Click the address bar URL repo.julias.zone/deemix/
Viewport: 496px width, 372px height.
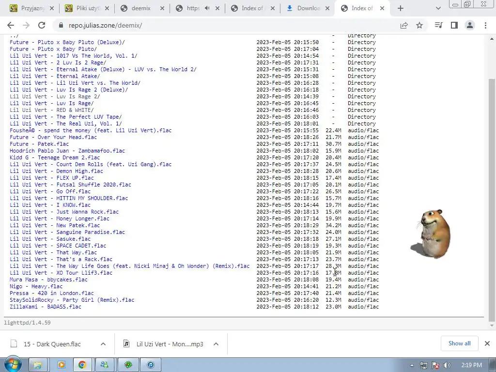(x=105, y=25)
